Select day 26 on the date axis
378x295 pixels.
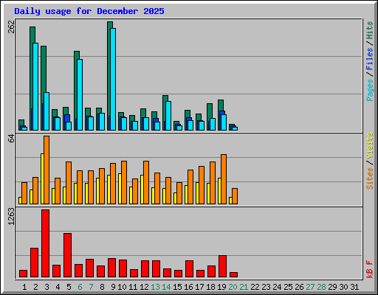pyautogui.click(x=299, y=287)
